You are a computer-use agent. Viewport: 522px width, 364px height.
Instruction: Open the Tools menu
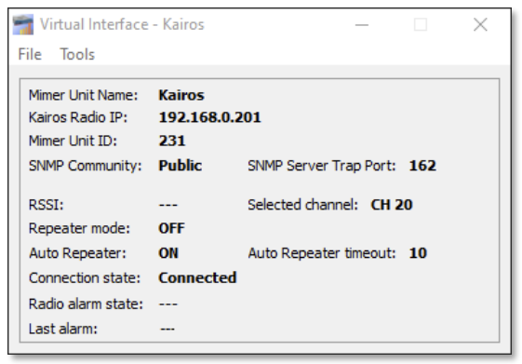click(77, 54)
